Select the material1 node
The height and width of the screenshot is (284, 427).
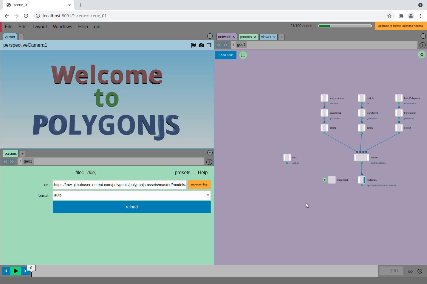coord(362,180)
